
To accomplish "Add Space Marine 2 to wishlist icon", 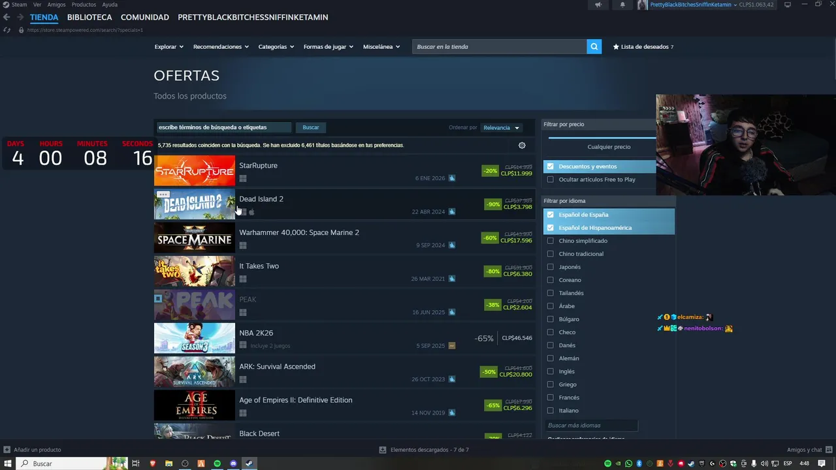I will tap(452, 245).
